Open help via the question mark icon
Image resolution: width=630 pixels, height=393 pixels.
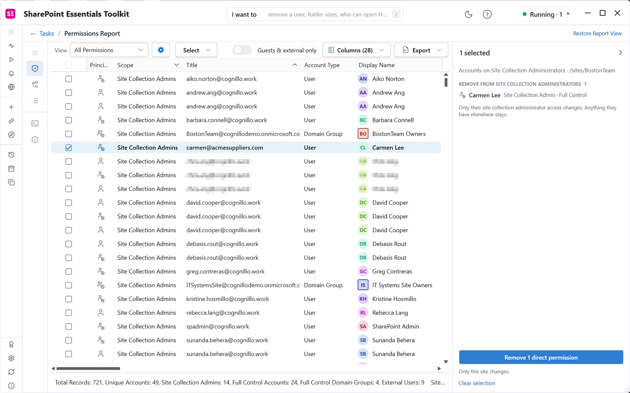coord(487,15)
